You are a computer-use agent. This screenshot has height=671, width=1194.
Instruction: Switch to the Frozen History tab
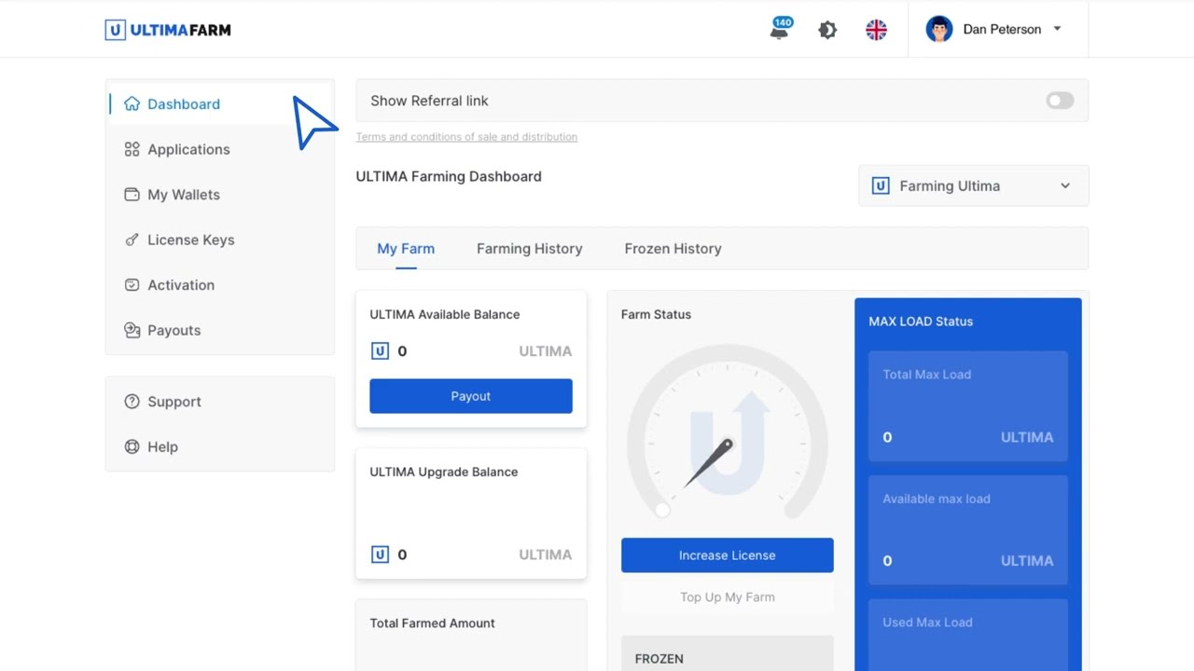pyautogui.click(x=673, y=249)
